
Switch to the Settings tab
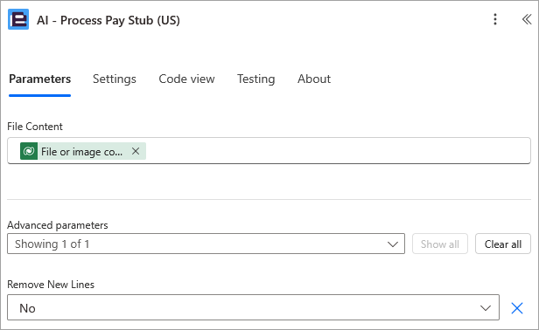[115, 79]
